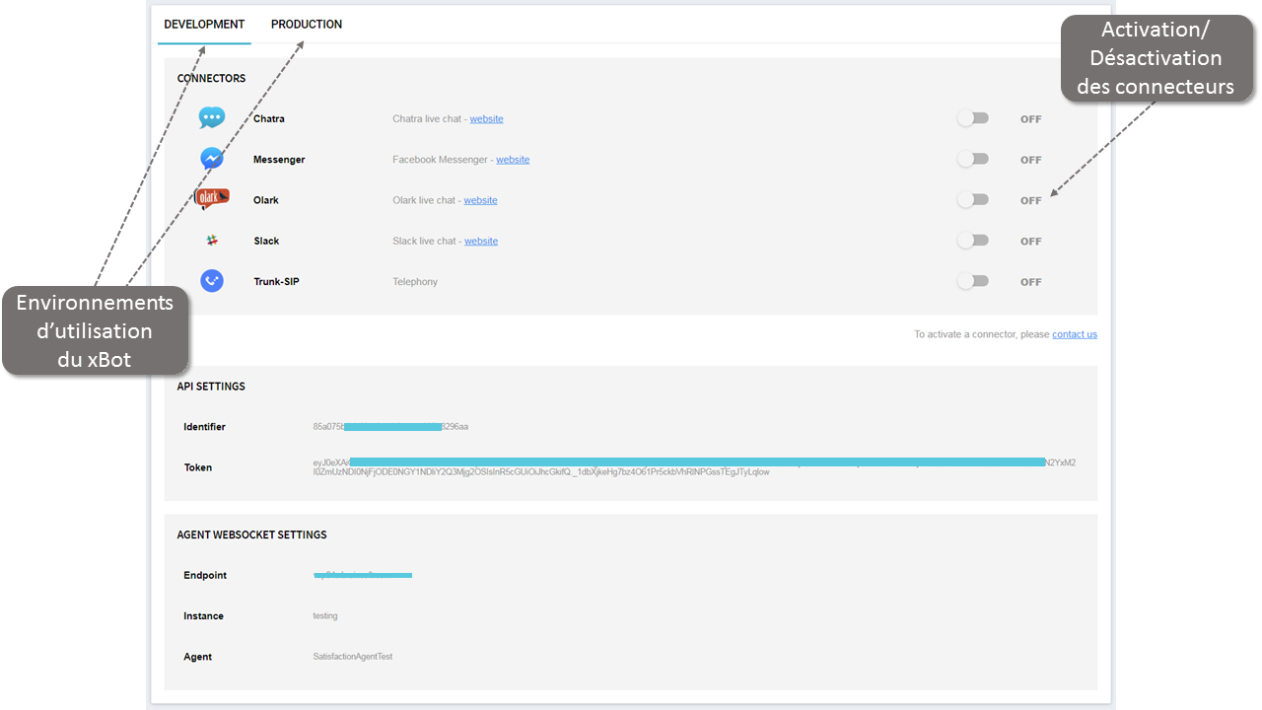Activate the Slack connector switch
Screen dimensions: 1262x710
point(972,241)
